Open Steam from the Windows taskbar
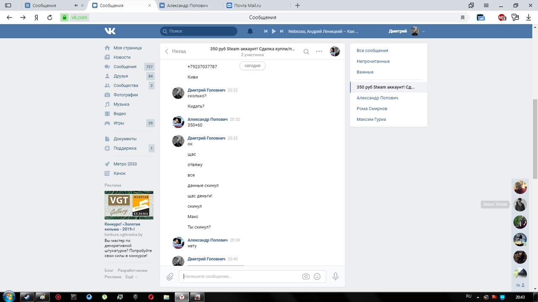 pyautogui.click(x=26, y=297)
